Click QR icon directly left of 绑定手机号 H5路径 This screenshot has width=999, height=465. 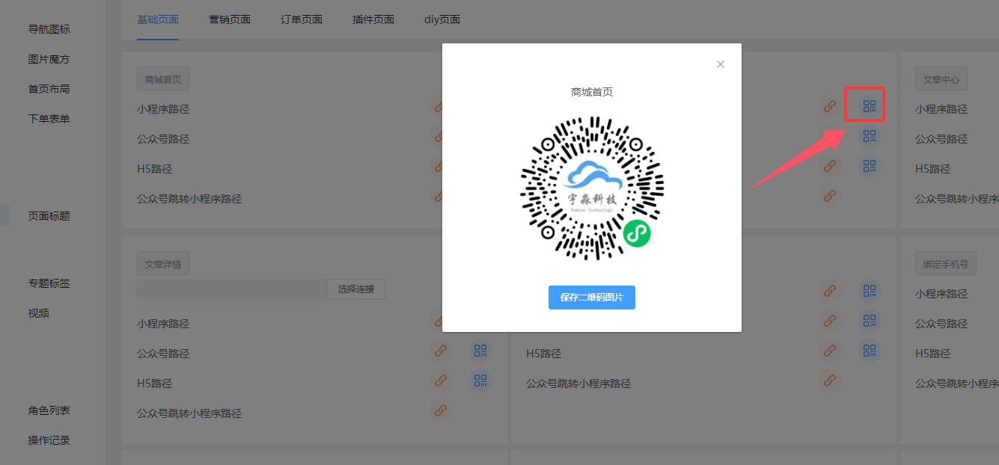click(869, 351)
